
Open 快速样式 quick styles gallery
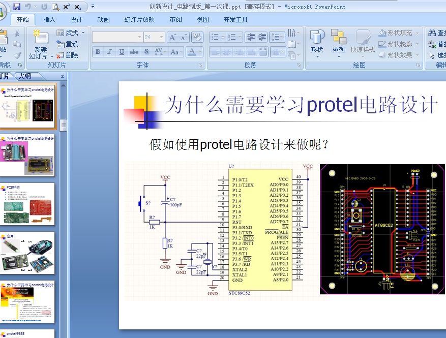click(x=363, y=44)
